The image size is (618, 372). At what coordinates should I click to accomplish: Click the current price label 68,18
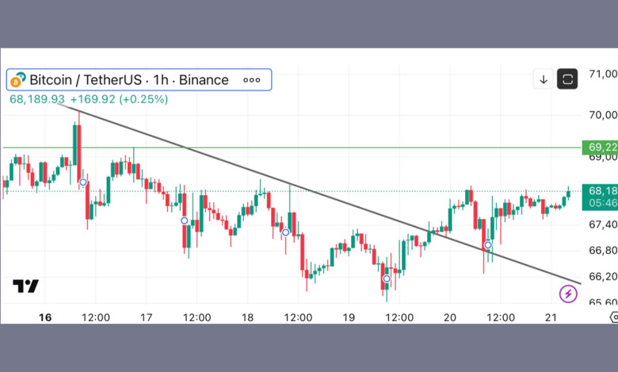pyautogui.click(x=600, y=191)
